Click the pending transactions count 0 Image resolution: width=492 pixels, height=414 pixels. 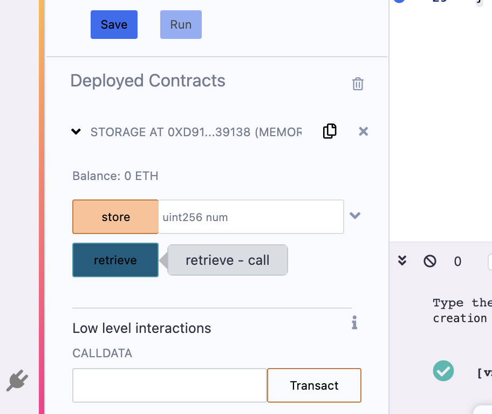click(457, 262)
